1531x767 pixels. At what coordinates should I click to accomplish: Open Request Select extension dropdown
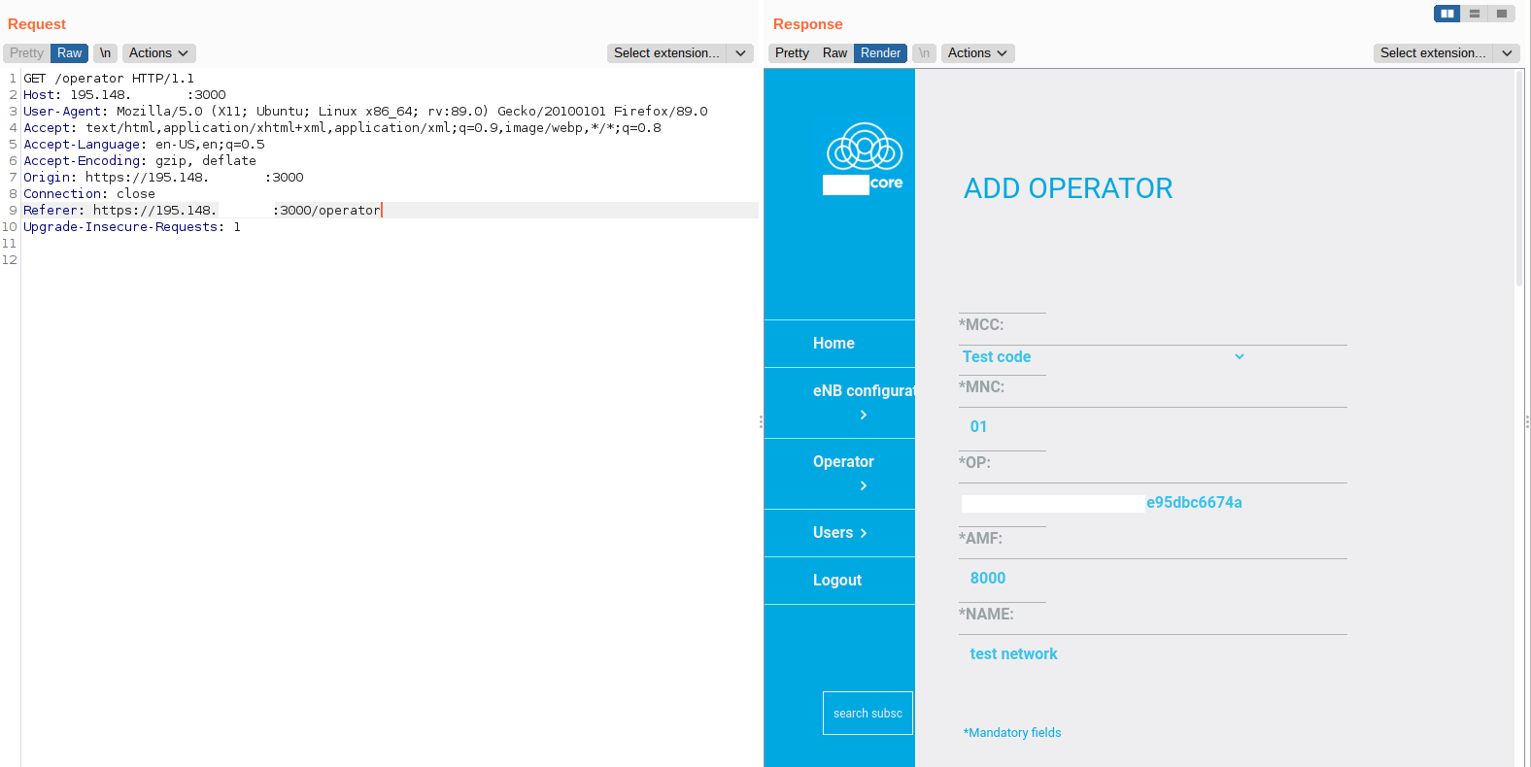point(680,53)
